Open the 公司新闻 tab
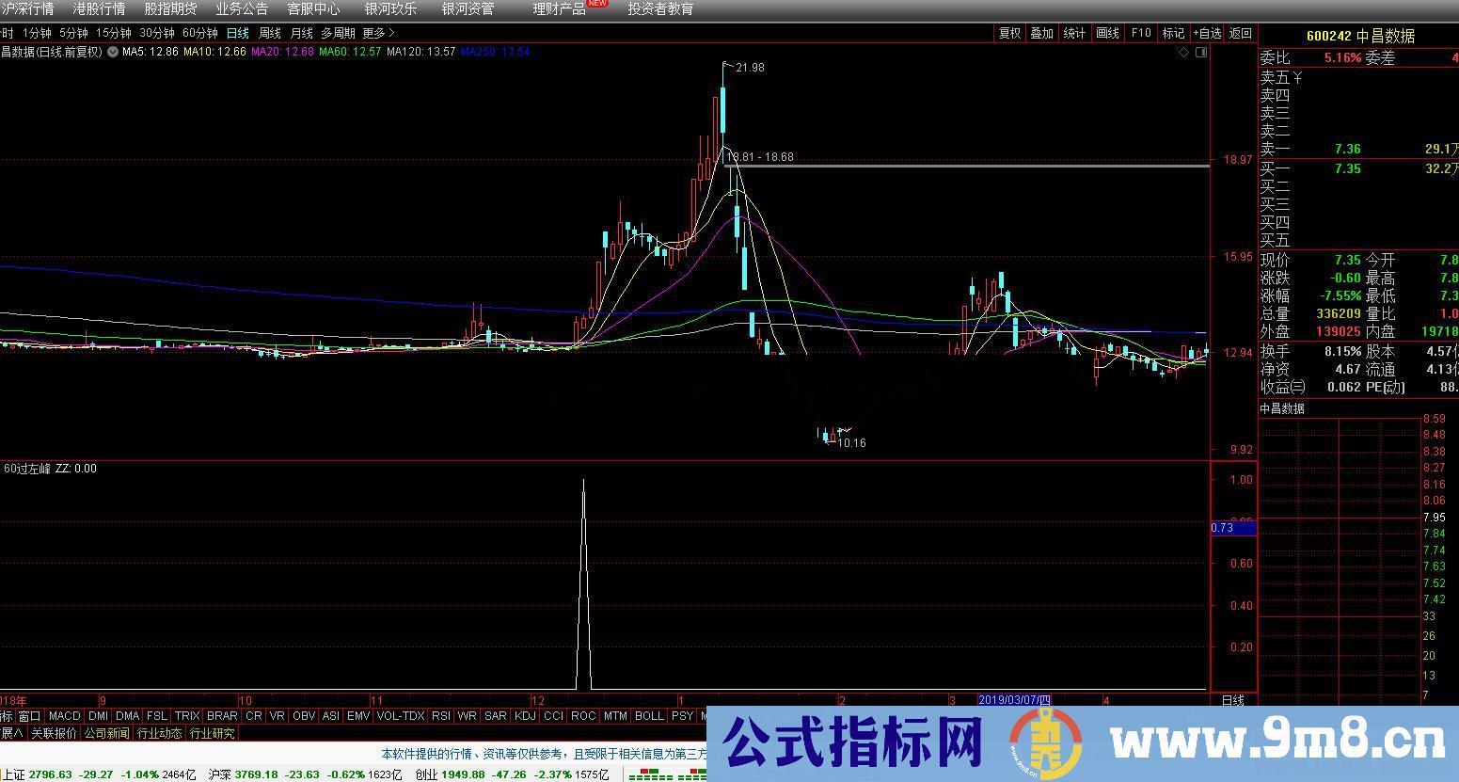1459x782 pixels. pyautogui.click(x=107, y=733)
